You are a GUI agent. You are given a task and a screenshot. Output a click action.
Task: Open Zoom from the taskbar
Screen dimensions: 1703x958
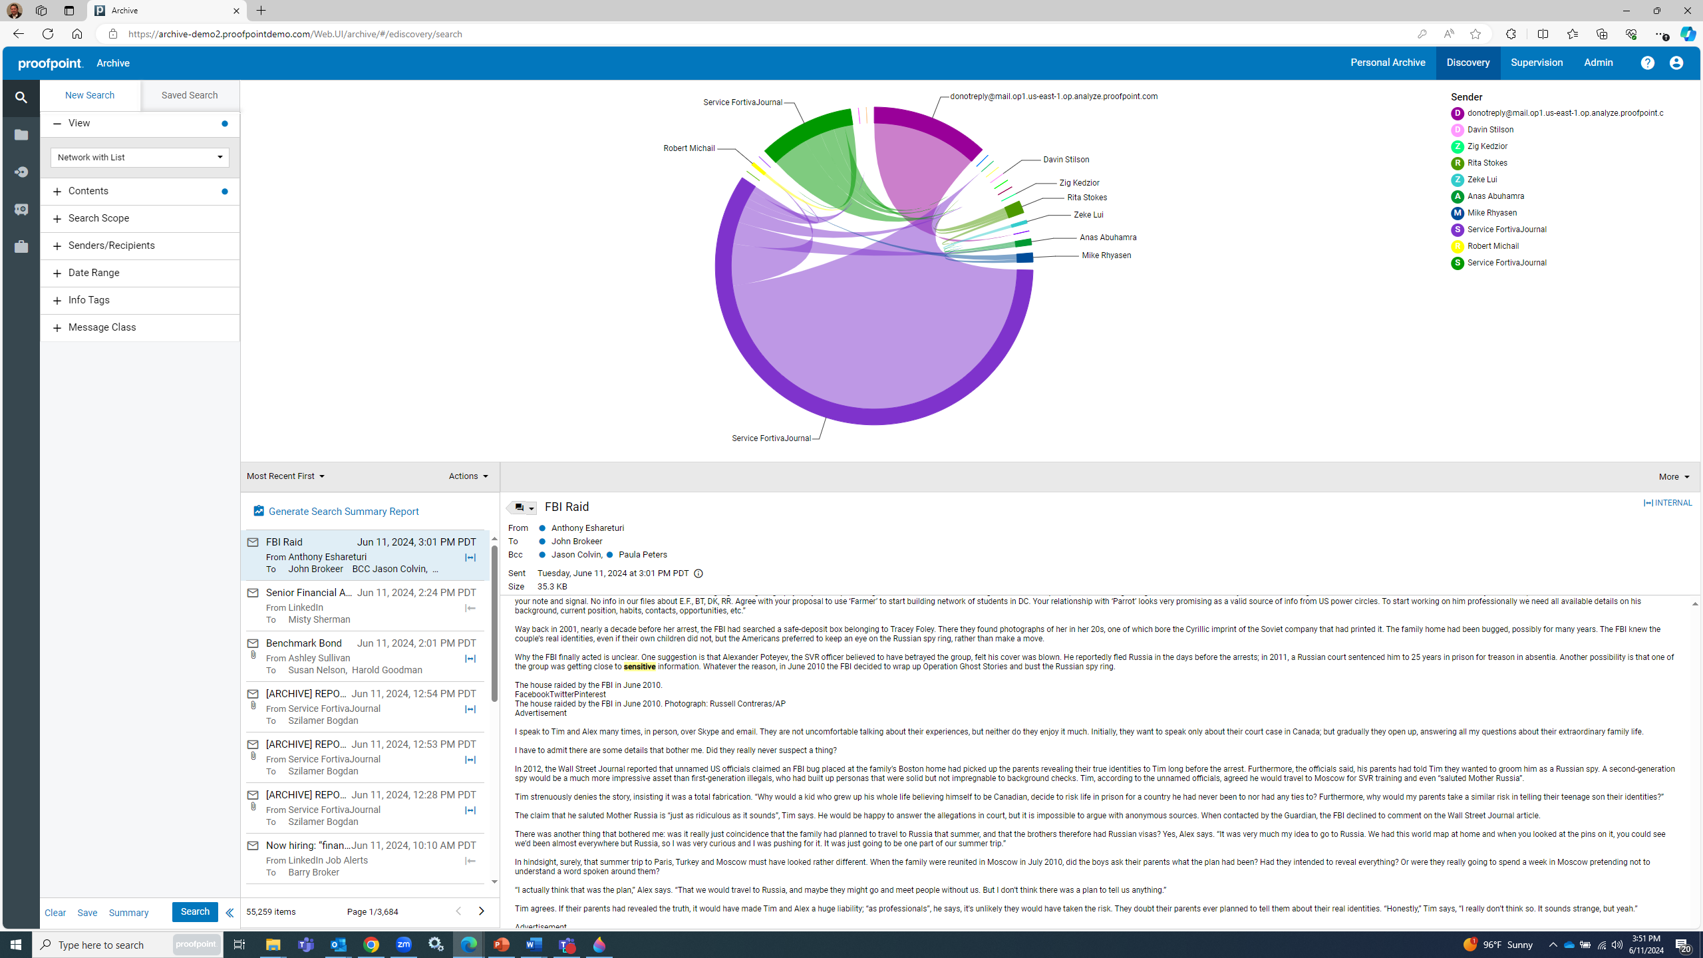pyautogui.click(x=404, y=945)
